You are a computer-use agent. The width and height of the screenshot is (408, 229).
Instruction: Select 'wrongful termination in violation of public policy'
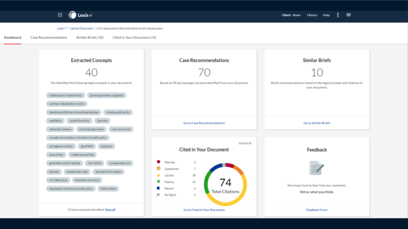point(78,138)
